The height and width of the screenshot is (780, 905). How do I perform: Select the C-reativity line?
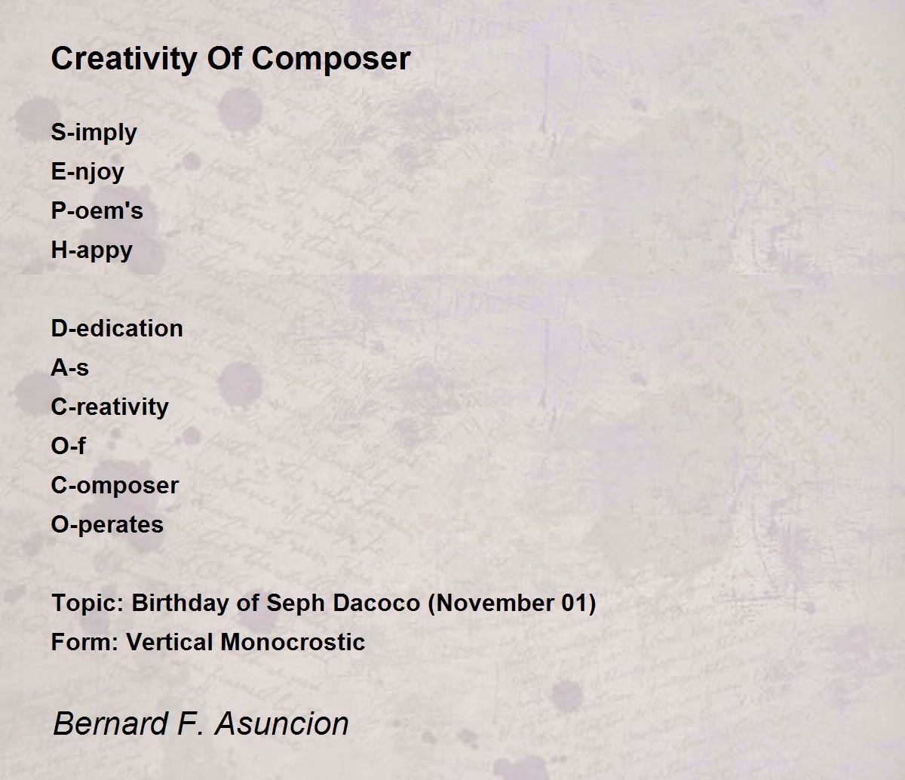(x=109, y=407)
